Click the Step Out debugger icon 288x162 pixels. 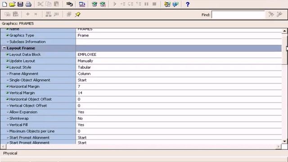[139, 4]
